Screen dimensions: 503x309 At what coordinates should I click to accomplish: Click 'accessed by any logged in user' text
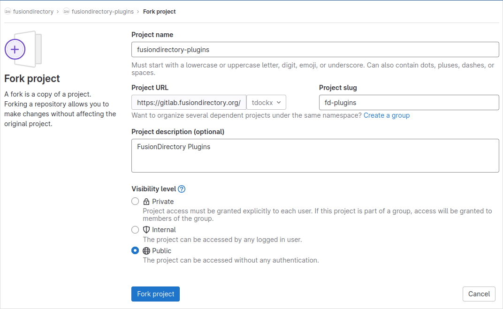(222, 240)
